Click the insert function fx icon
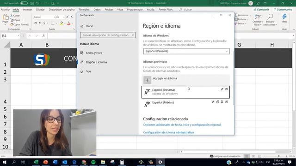 (43, 36)
